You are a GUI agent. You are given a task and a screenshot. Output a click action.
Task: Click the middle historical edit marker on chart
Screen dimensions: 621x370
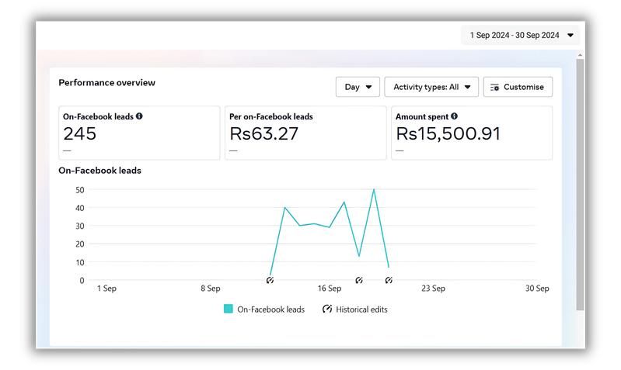pyautogui.click(x=359, y=280)
